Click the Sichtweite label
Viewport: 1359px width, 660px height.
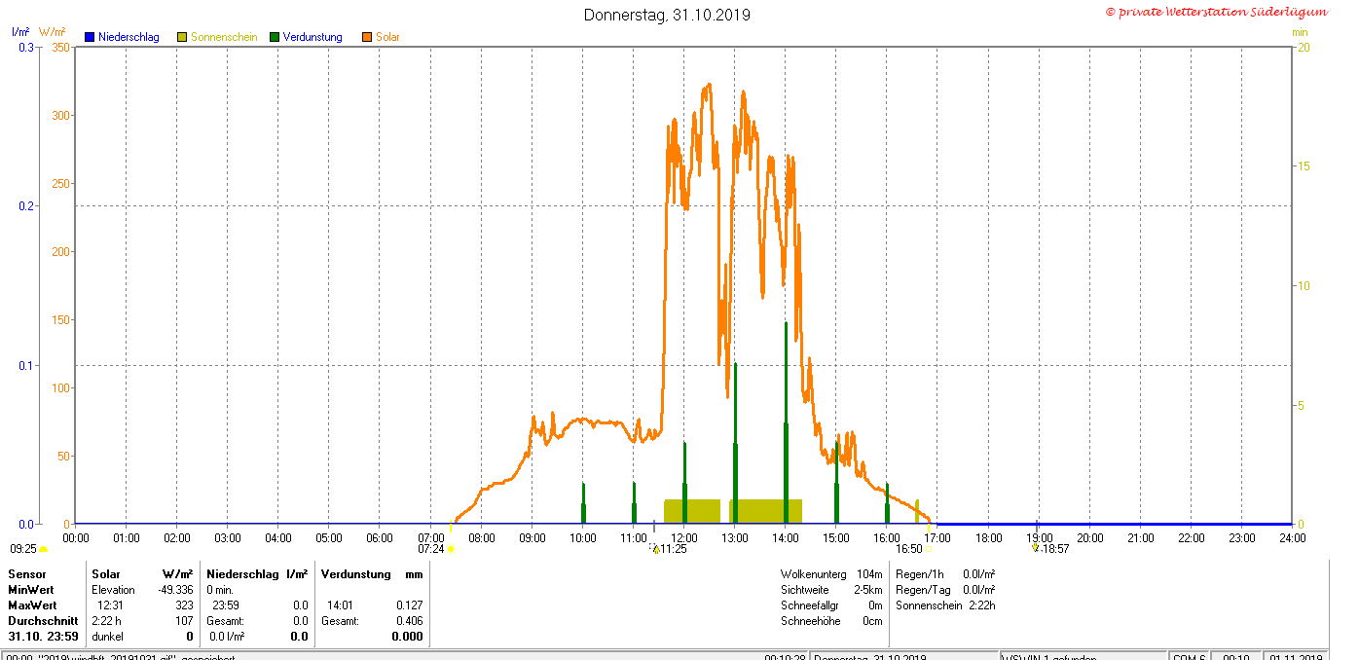(x=805, y=590)
